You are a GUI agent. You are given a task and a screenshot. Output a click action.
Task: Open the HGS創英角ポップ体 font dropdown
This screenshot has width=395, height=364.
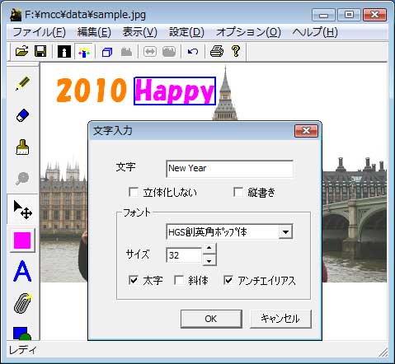click(285, 232)
